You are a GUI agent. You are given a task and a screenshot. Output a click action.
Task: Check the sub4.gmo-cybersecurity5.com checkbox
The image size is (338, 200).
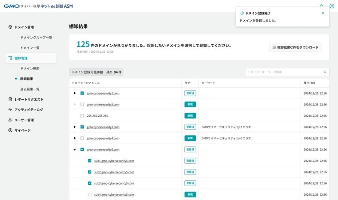(90, 195)
